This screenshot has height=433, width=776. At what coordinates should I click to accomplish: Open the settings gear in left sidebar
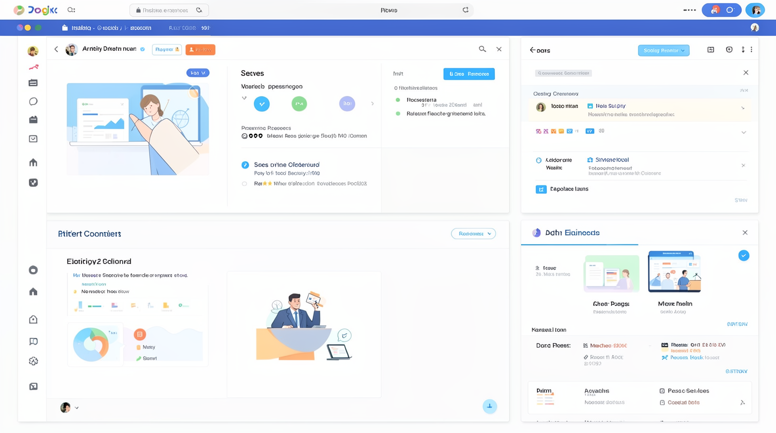[x=33, y=361]
